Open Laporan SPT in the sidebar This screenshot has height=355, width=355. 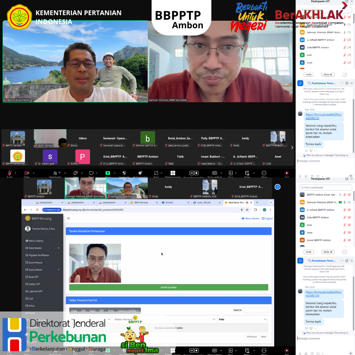point(34,292)
